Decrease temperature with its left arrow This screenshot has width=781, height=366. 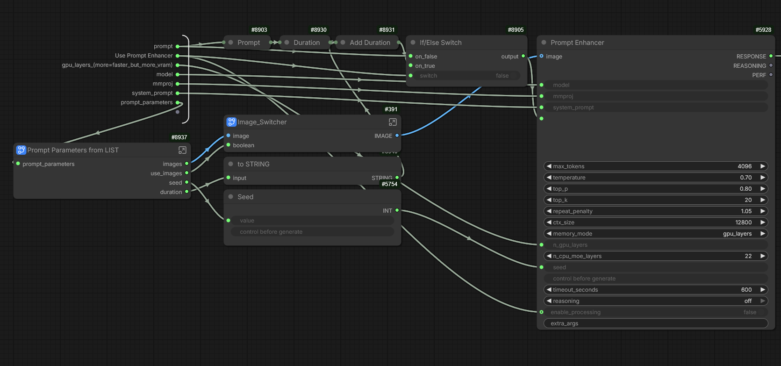pos(549,178)
